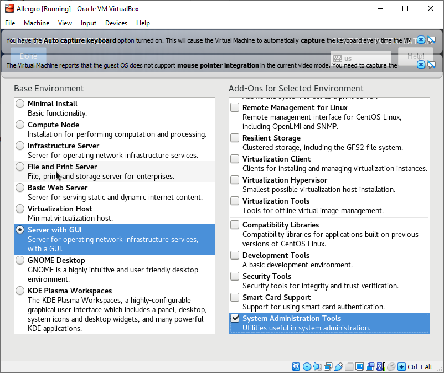Click the host key arrow icon
444x373 pixels.
click(401, 367)
